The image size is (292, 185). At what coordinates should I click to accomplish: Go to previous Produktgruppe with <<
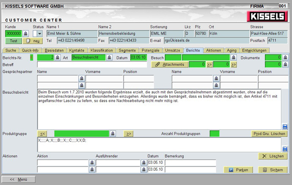click(42, 134)
